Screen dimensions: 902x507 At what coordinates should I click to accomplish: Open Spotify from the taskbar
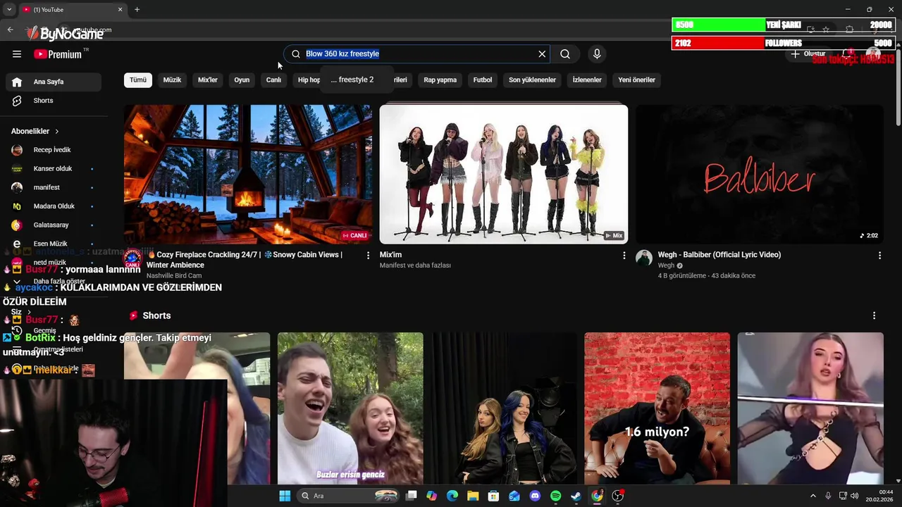point(555,496)
